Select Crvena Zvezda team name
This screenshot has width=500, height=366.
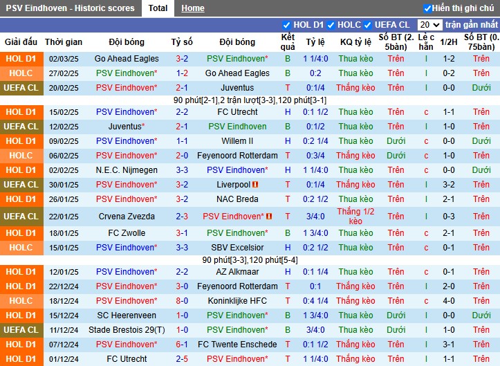click(x=127, y=217)
